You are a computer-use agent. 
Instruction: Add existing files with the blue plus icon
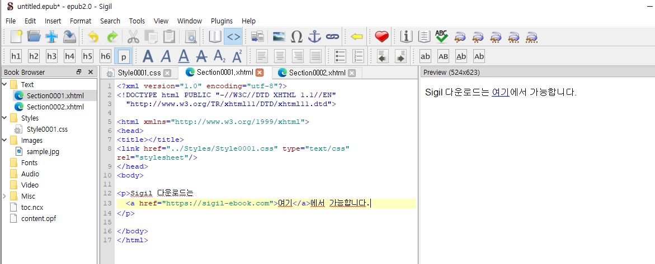[x=51, y=37]
